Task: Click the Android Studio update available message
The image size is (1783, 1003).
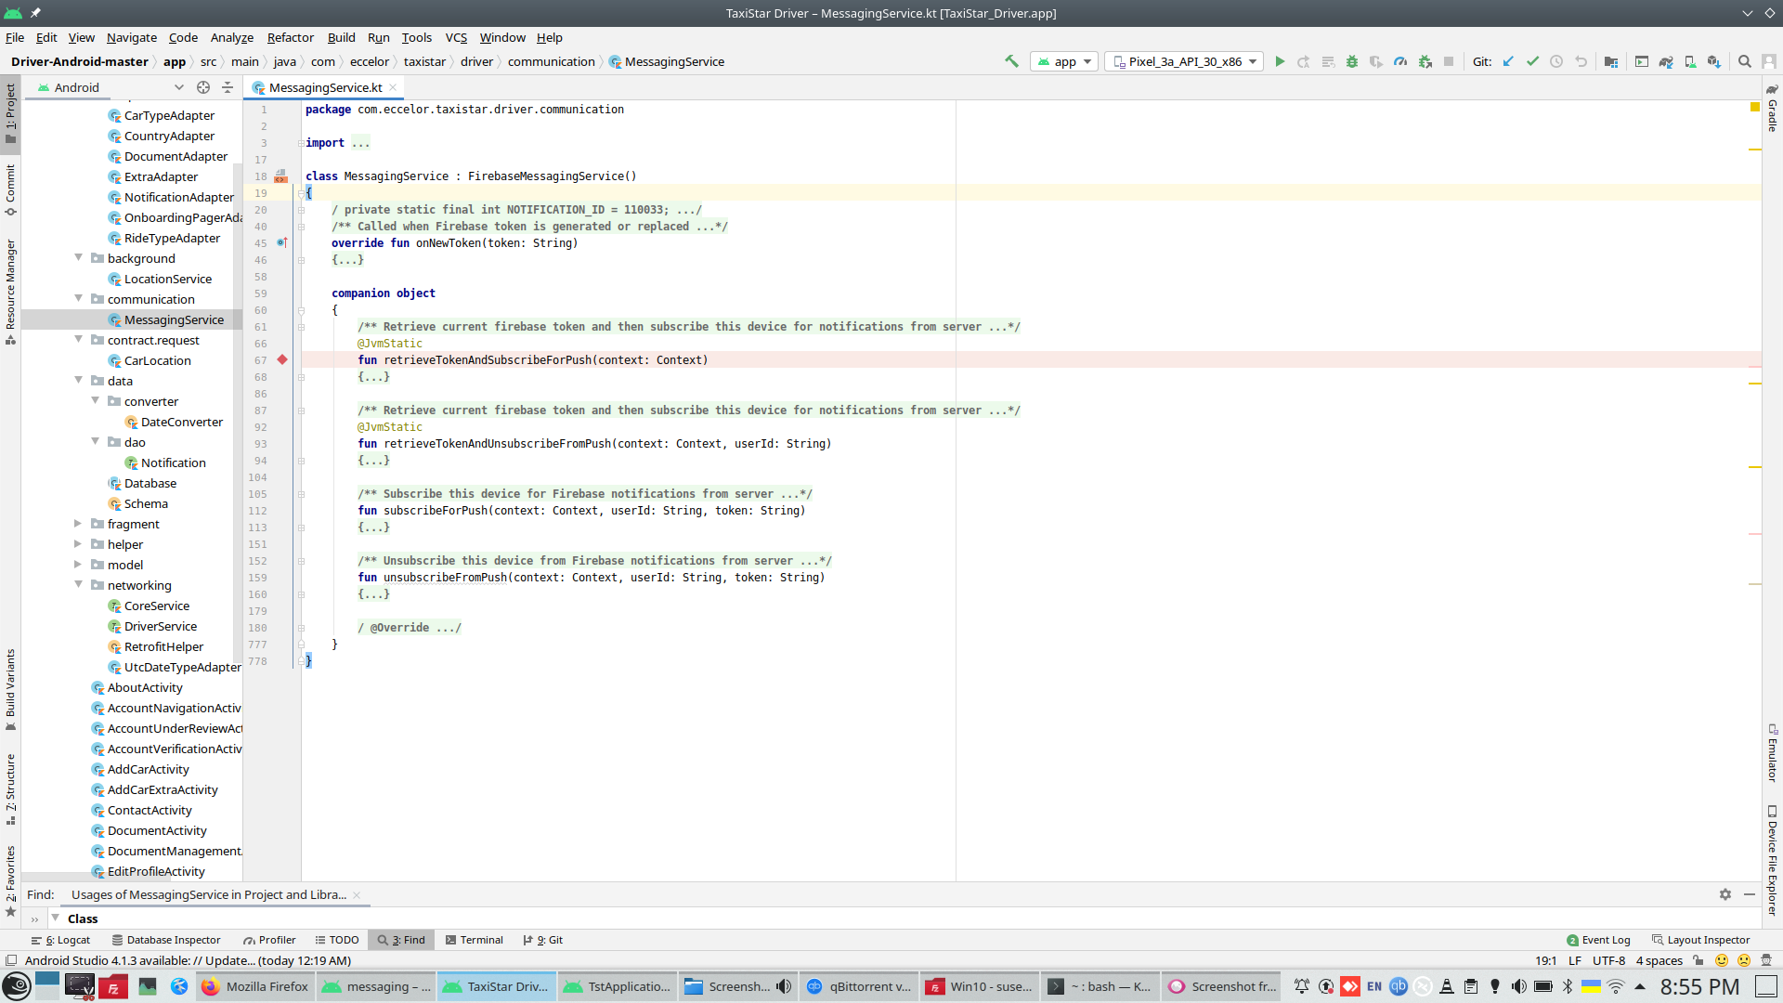Action: point(188,960)
